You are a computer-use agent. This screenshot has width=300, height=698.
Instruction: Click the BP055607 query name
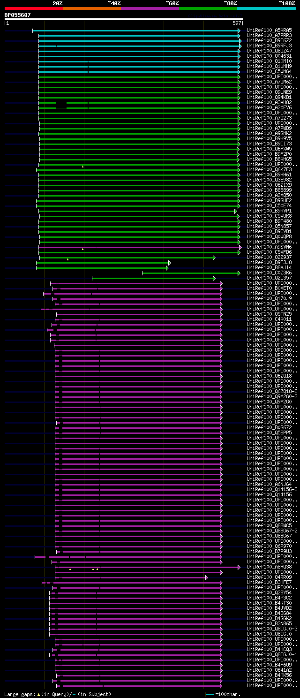(x=18, y=15)
